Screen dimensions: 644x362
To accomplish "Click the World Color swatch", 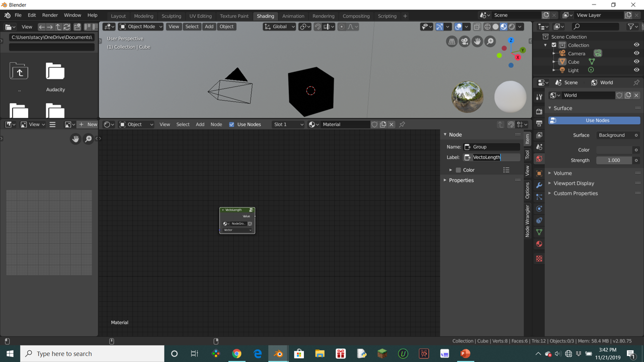I will pos(614,150).
